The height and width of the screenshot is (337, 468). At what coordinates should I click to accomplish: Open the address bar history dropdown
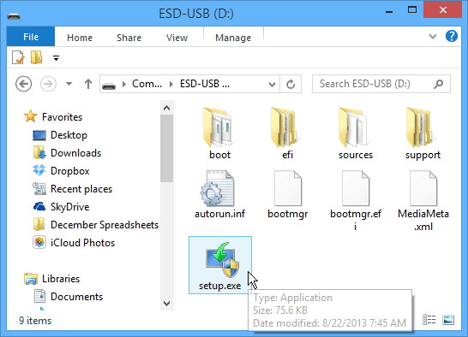[x=272, y=85]
